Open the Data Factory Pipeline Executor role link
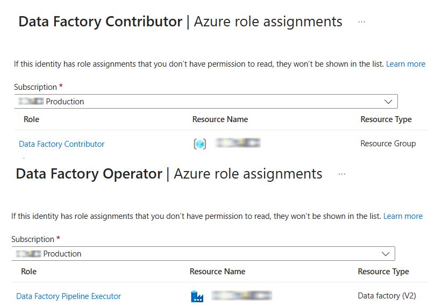 pos(68,296)
